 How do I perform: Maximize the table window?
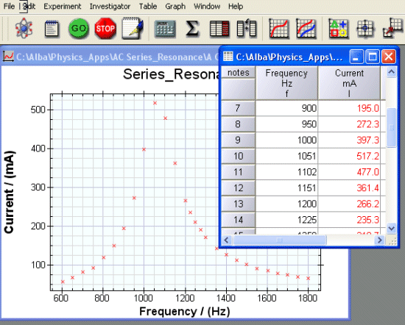373,57
